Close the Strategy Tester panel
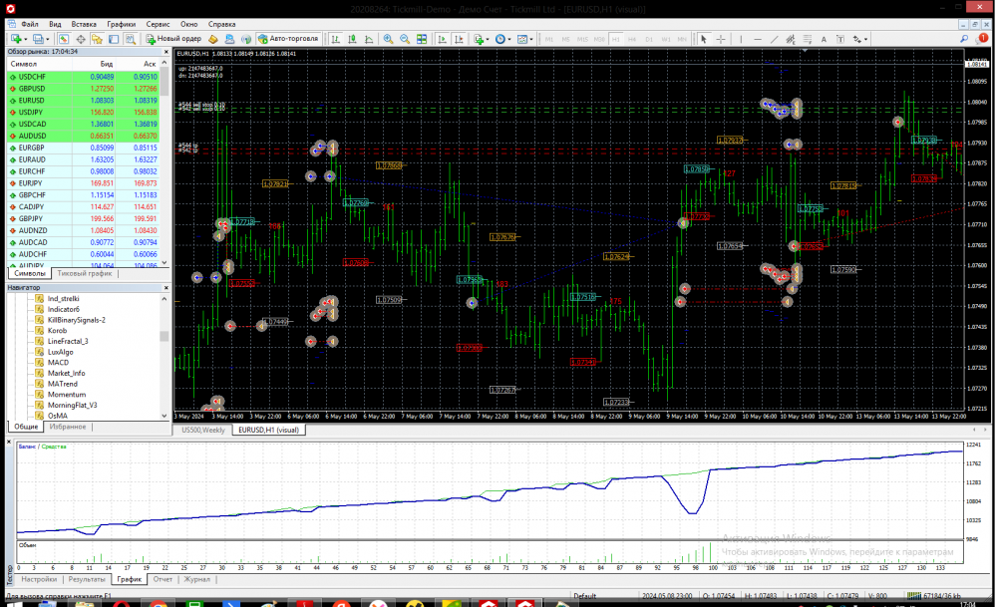Screen dimensions: 997x607 9,442
